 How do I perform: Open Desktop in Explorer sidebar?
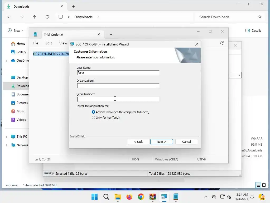click(x=20, y=77)
